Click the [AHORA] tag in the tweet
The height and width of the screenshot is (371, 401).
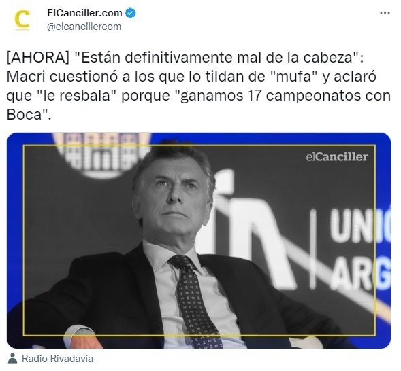pyautogui.click(x=38, y=57)
